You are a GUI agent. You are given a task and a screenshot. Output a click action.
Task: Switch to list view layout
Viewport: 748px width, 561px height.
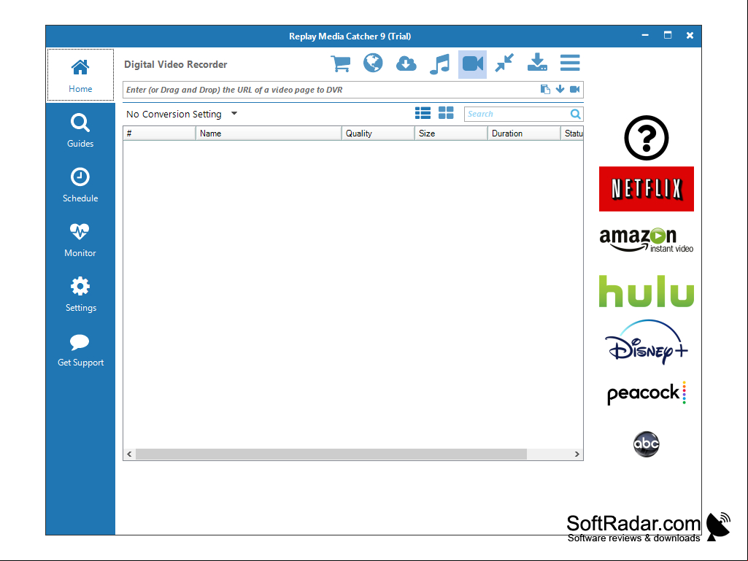click(423, 113)
